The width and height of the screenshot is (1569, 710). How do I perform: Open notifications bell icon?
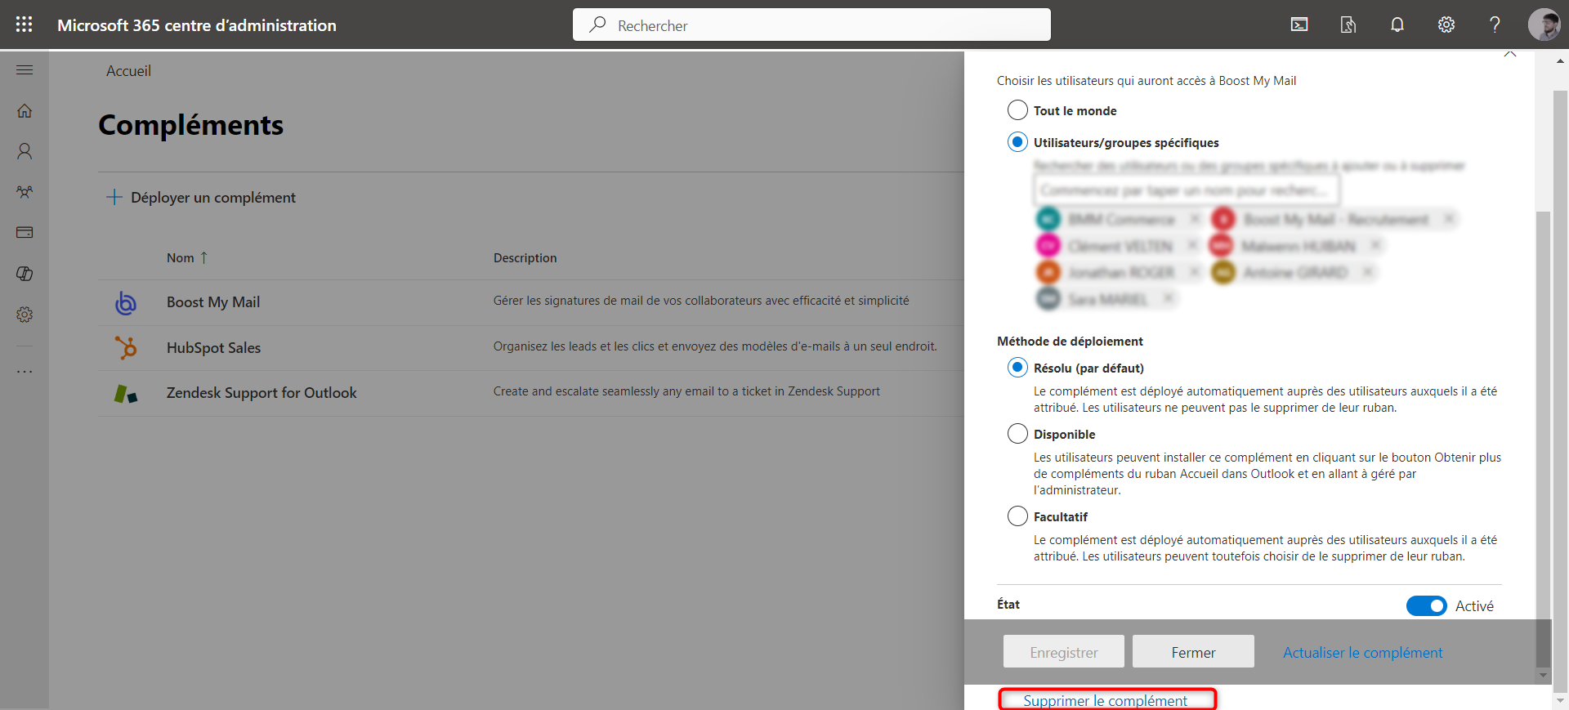click(1397, 25)
